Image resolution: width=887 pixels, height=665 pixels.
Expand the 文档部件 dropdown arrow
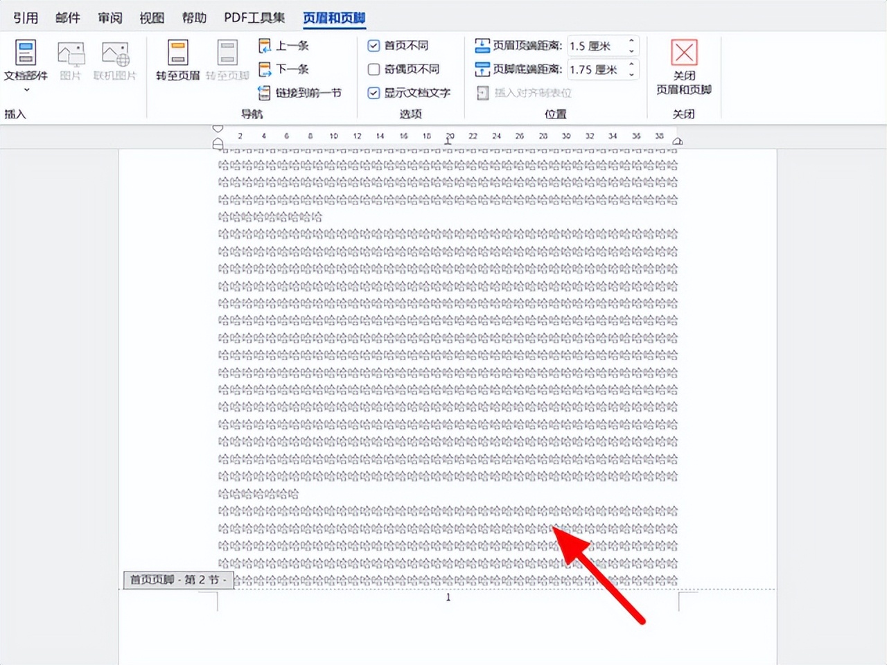coord(26,89)
